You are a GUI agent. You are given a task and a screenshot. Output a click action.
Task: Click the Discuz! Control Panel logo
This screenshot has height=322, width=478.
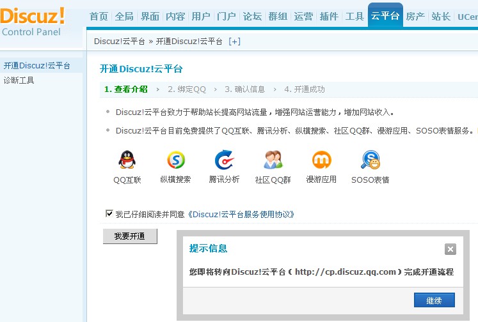point(32,21)
